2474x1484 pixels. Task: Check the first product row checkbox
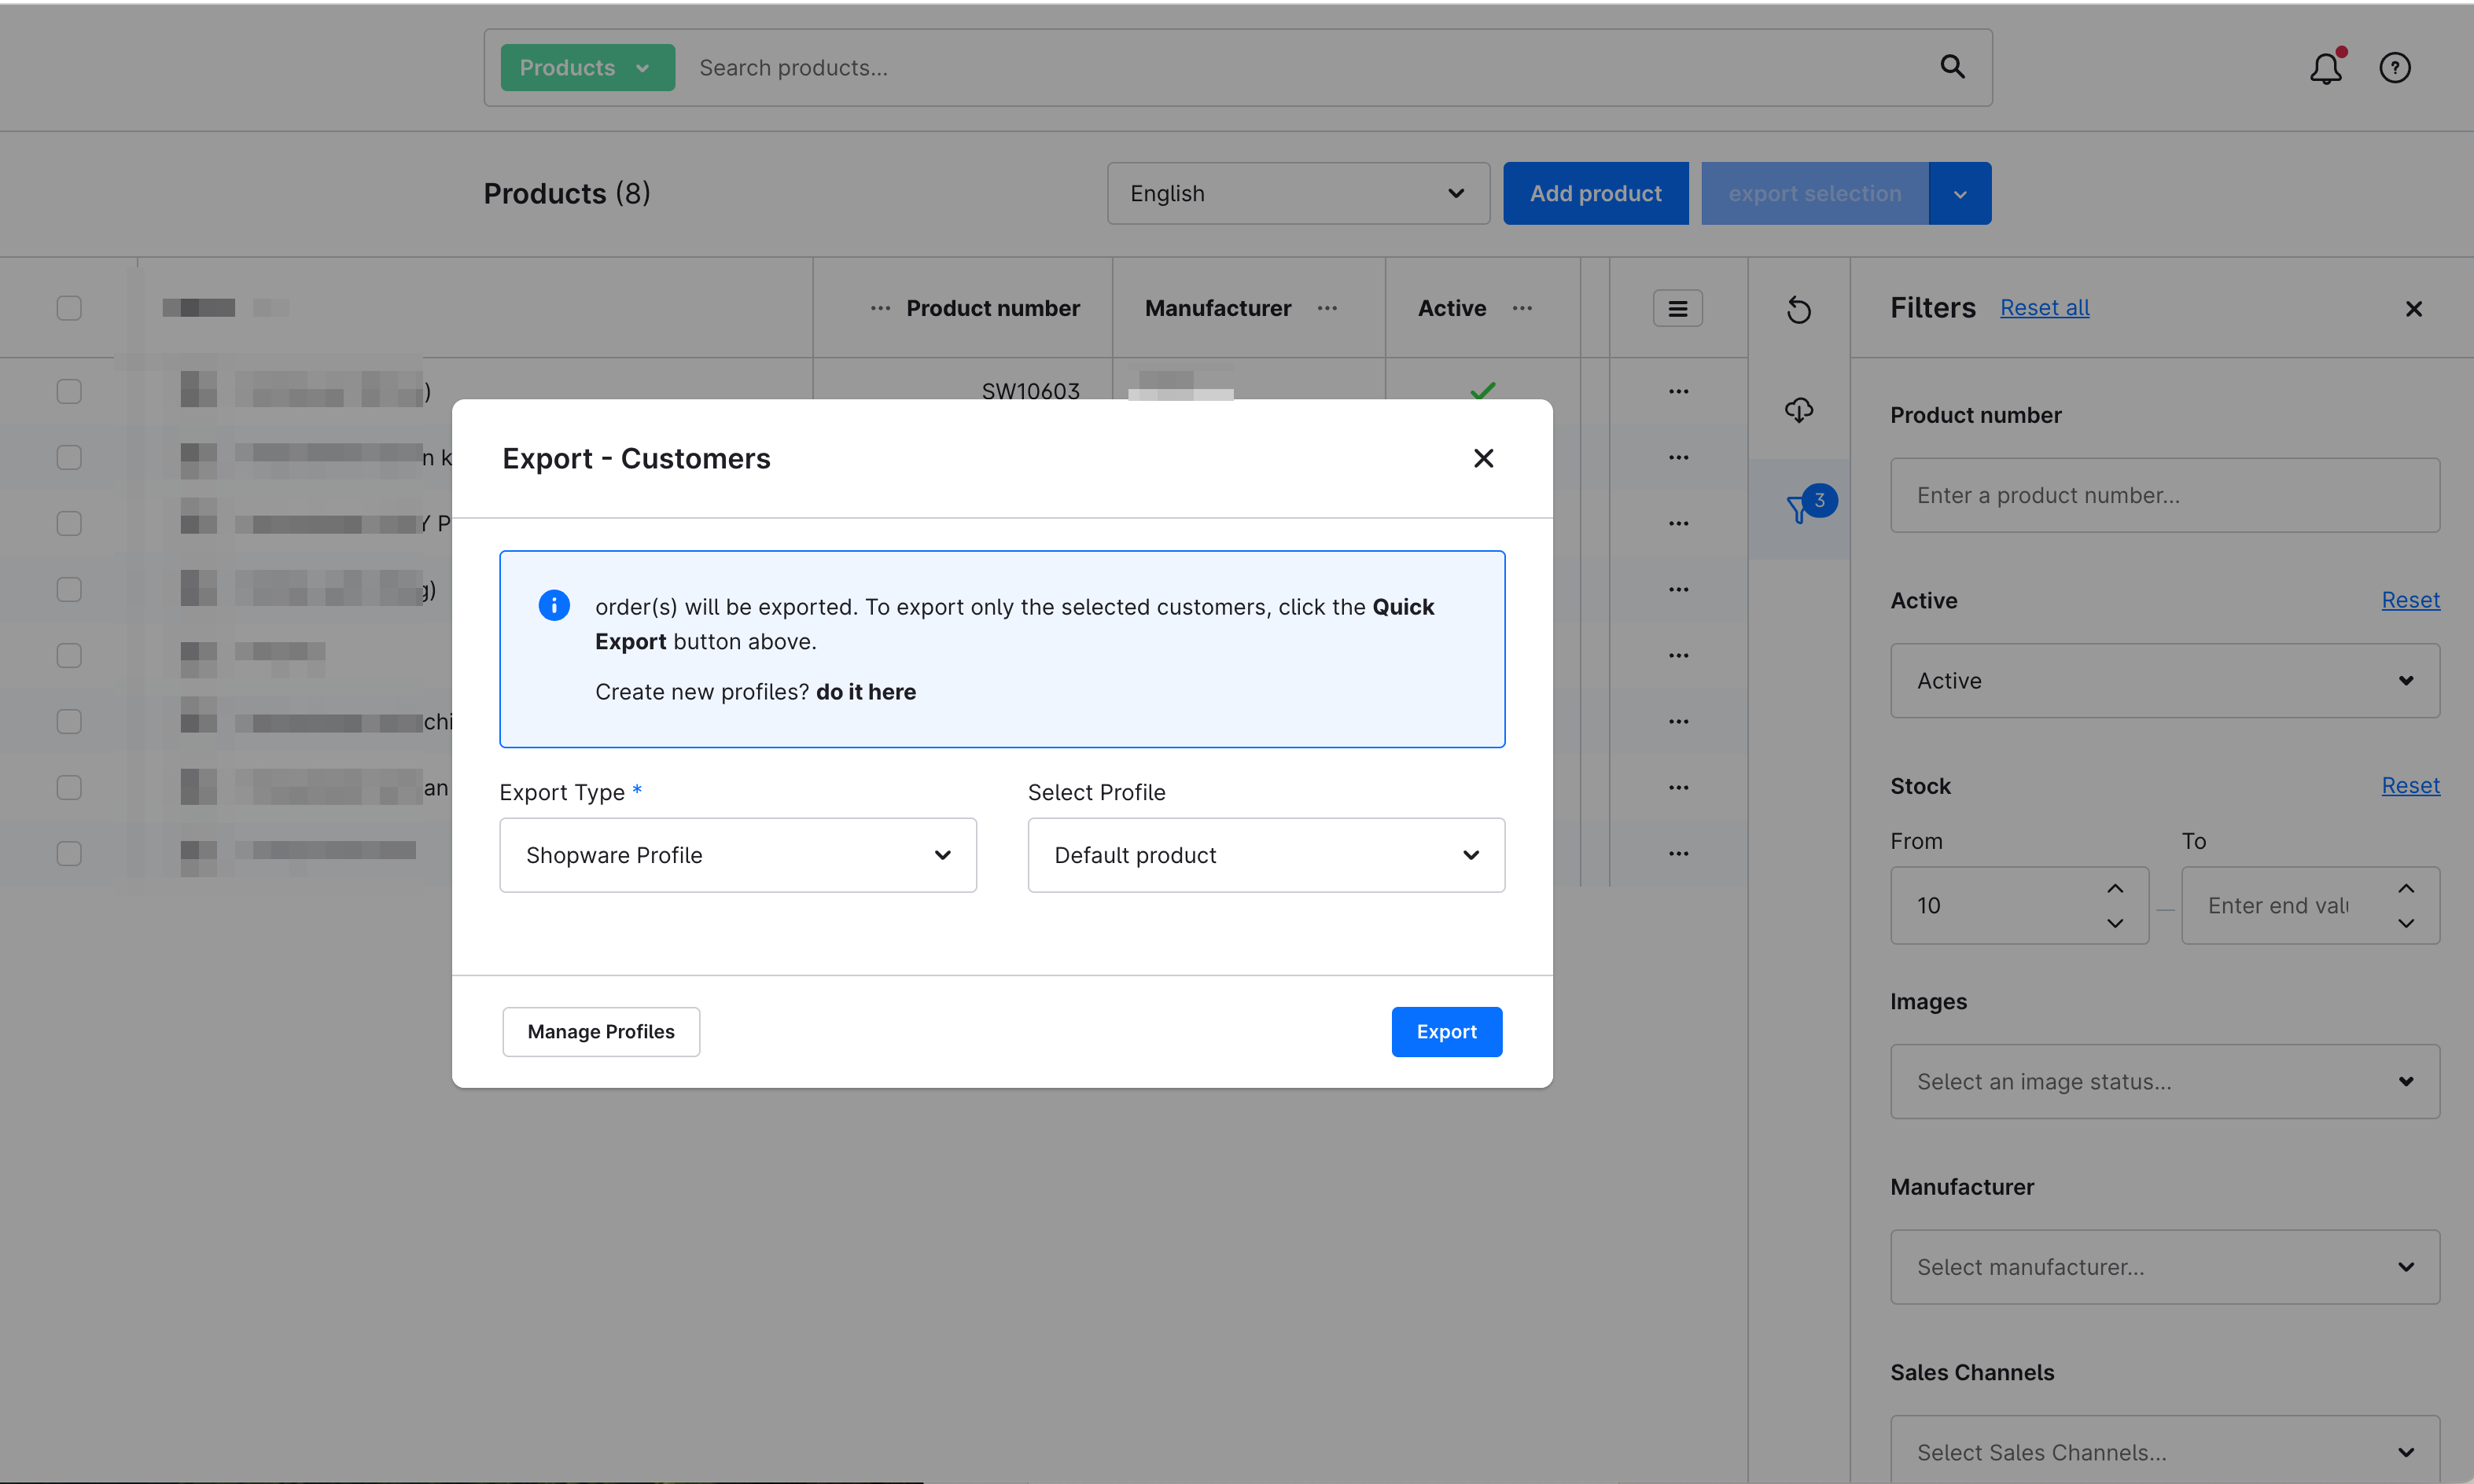coord(69,391)
